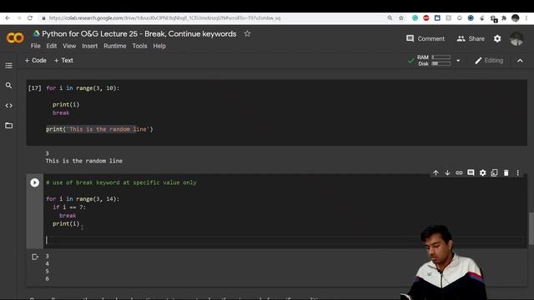
Task: Click the output 'This is the random line'
Action: tap(83, 161)
